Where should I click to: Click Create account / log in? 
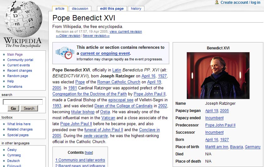[240, 3]
